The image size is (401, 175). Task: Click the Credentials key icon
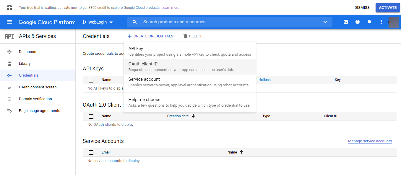(9, 75)
